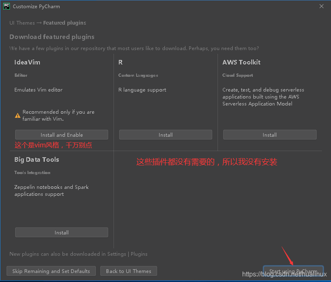Screen dimensions: 331x282
Task: Click Custom Languages category label
Action: (138, 75)
